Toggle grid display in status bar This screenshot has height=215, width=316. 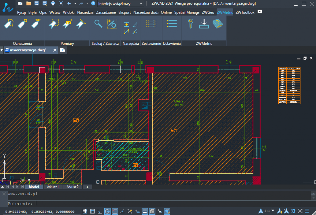(85, 211)
